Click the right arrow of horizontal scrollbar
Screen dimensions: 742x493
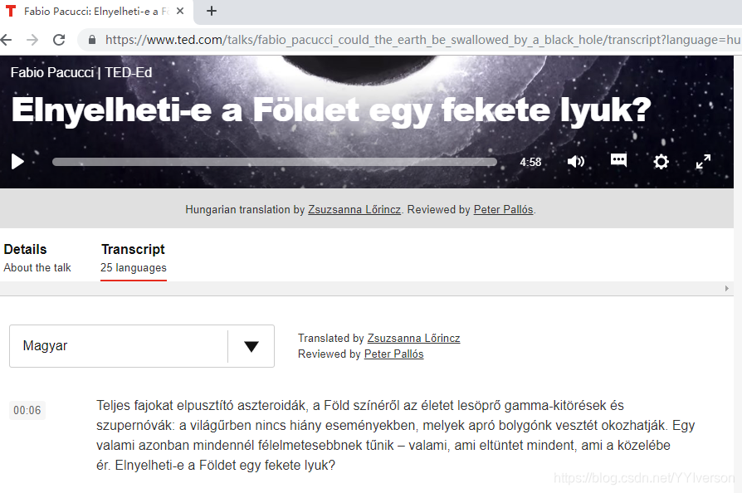tap(727, 289)
